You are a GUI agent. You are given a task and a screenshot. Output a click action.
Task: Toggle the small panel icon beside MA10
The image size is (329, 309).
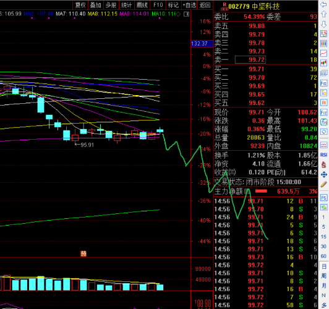(186, 14)
